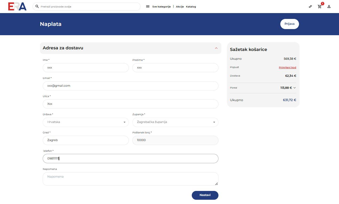Click the user account icon
The width and height of the screenshot is (339, 204).
(329, 7)
